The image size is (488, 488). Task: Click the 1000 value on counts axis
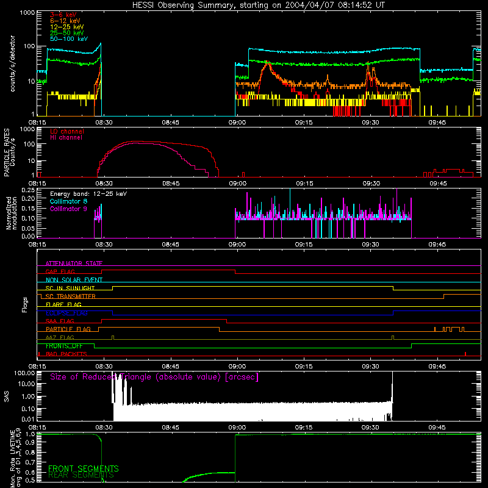pos(27,13)
